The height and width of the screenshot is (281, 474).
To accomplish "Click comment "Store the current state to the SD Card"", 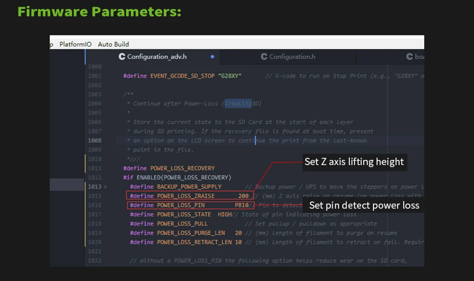I will (x=198, y=122).
